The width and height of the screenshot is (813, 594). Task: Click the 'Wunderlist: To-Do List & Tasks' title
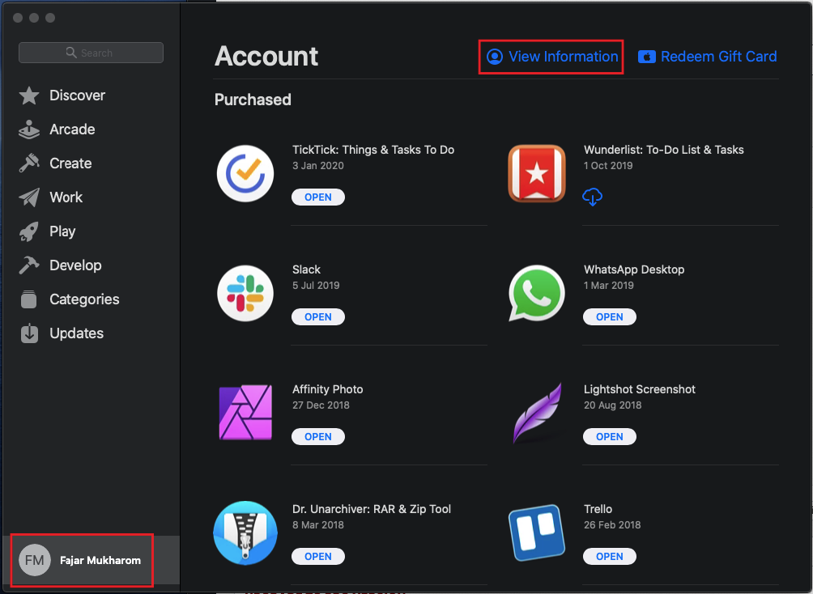tap(664, 150)
